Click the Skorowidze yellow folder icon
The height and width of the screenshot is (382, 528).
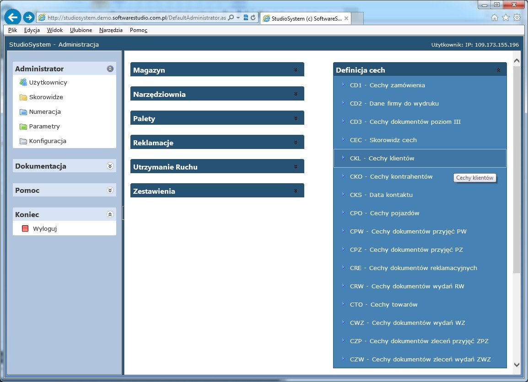click(23, 97)
